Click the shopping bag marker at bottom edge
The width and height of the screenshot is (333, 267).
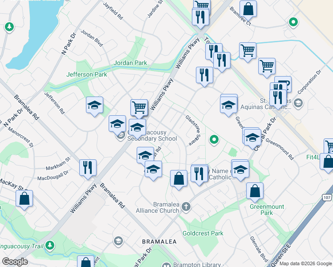pyautogui.click(x=85, y=262)
